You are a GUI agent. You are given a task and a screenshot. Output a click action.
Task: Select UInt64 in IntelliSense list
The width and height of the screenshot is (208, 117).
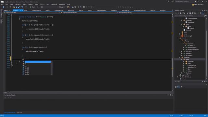tap(27, 72)
